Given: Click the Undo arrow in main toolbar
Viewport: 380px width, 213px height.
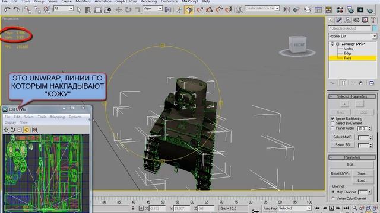Looking at the screenshot, I should (7, 9).
